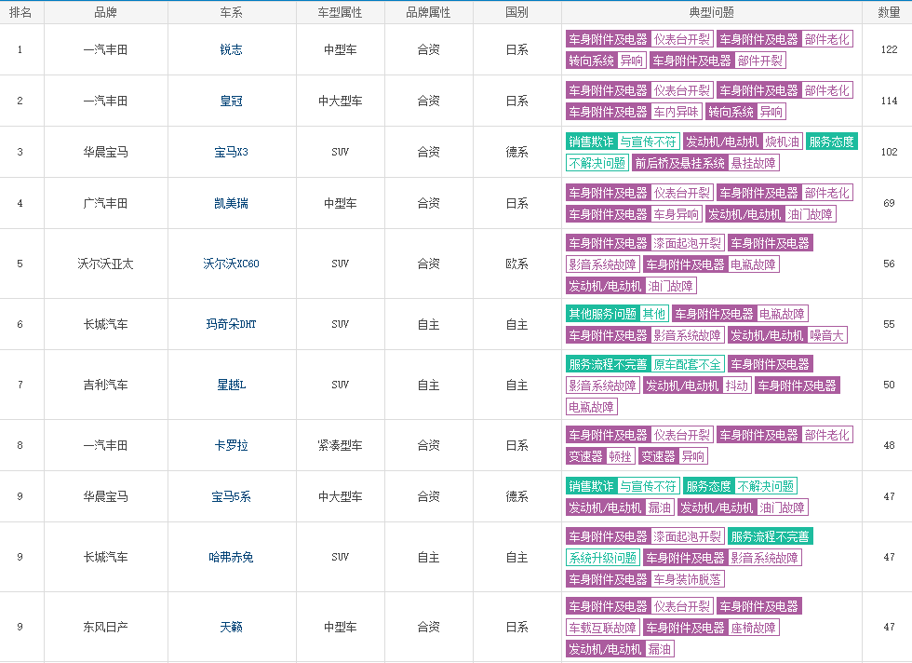Click the 天籁 series link
The width and height of the screenshot is (912, 663).
pyautogui.click(x=231, y=627)
